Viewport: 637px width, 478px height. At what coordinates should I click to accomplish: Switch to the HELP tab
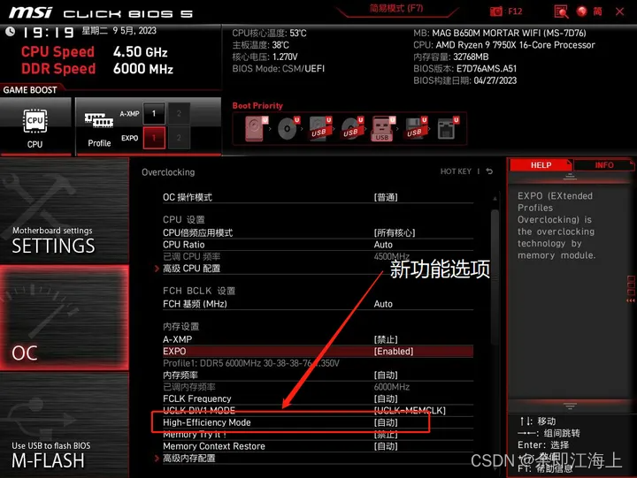[541, 165]
